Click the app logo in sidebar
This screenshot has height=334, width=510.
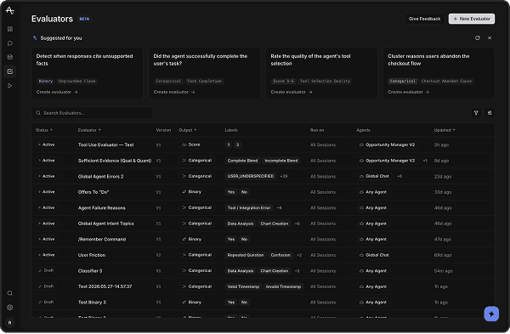coord(9,11)
